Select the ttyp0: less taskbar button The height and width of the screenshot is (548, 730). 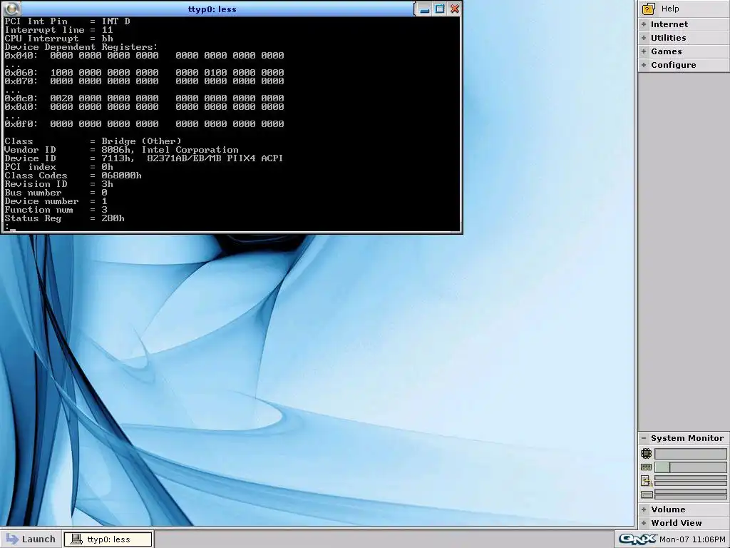[x=108, y=539]
